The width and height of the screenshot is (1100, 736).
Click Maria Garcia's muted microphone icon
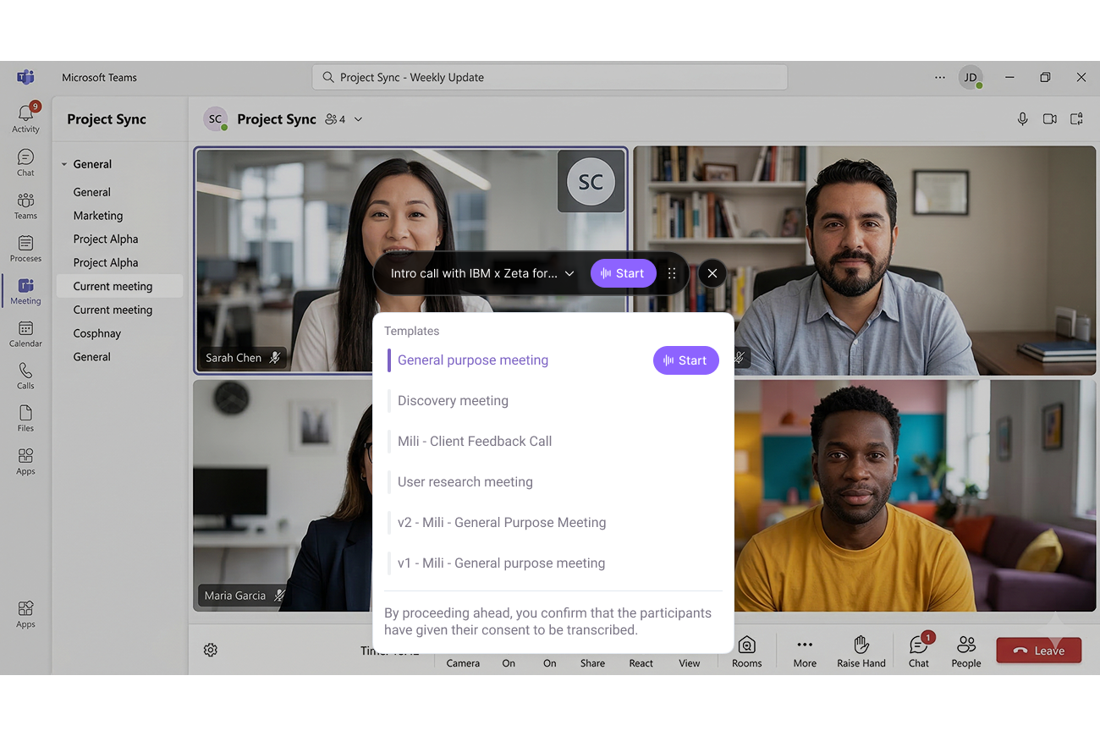click(x=279, y=596)
